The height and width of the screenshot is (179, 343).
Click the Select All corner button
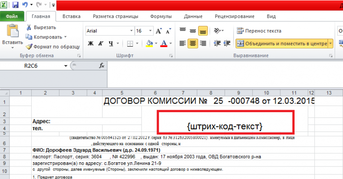tap(5, 93)
